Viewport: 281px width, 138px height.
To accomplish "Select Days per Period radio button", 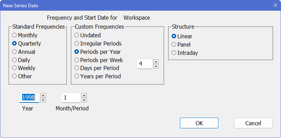I will pos(77,68).
